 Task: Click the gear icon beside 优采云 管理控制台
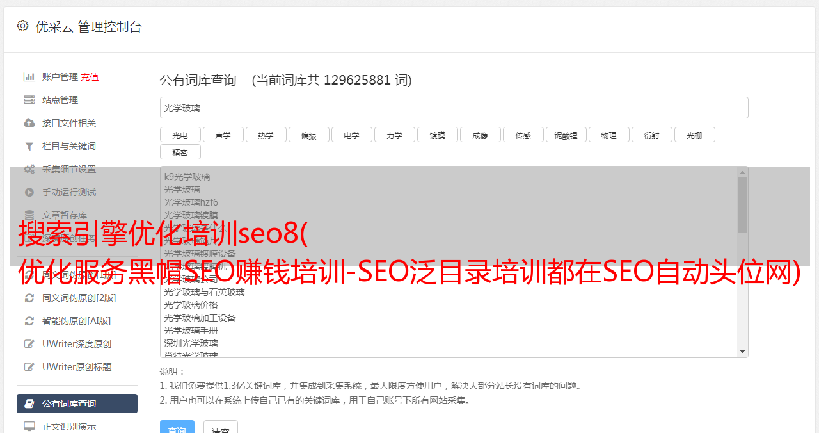23,26
